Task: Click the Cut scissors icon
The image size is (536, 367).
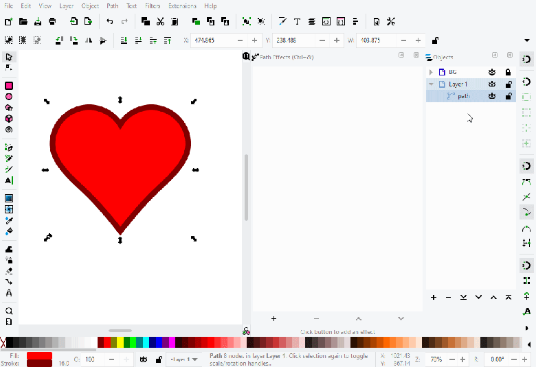Action: pyautogui.click(x=160, y=22)
